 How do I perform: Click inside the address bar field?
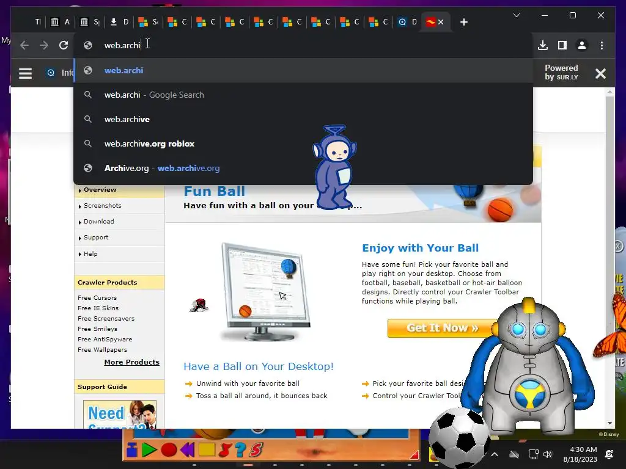(x=303, y=45)
